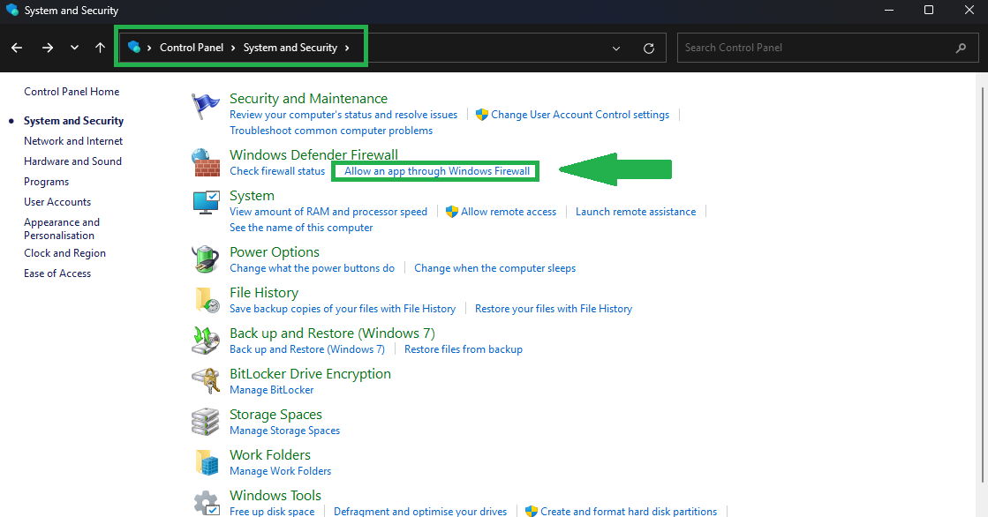Click in the Search Control Panel field
The width and height of the screenshot is (988, 517).
click(817, 48)
